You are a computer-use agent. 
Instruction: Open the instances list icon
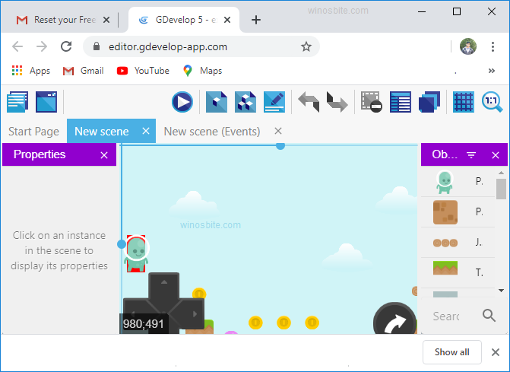(401, 102)
